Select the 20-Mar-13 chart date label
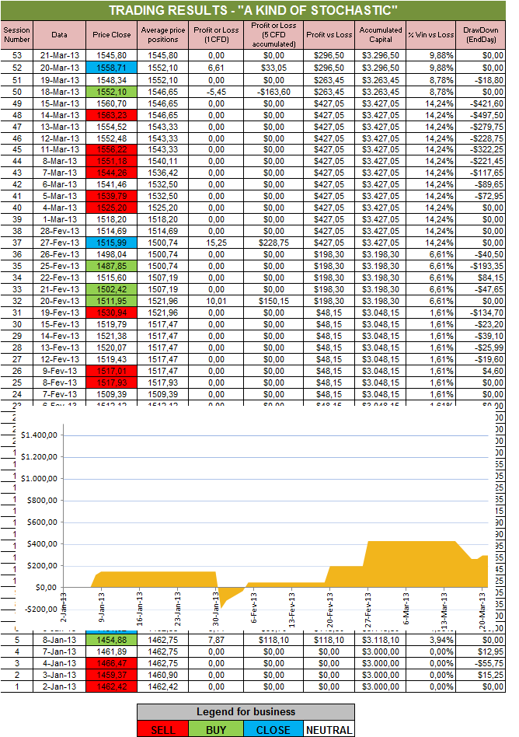Viewport: 519px width, 737px height. pyautogui.click(x=482, y=610)
